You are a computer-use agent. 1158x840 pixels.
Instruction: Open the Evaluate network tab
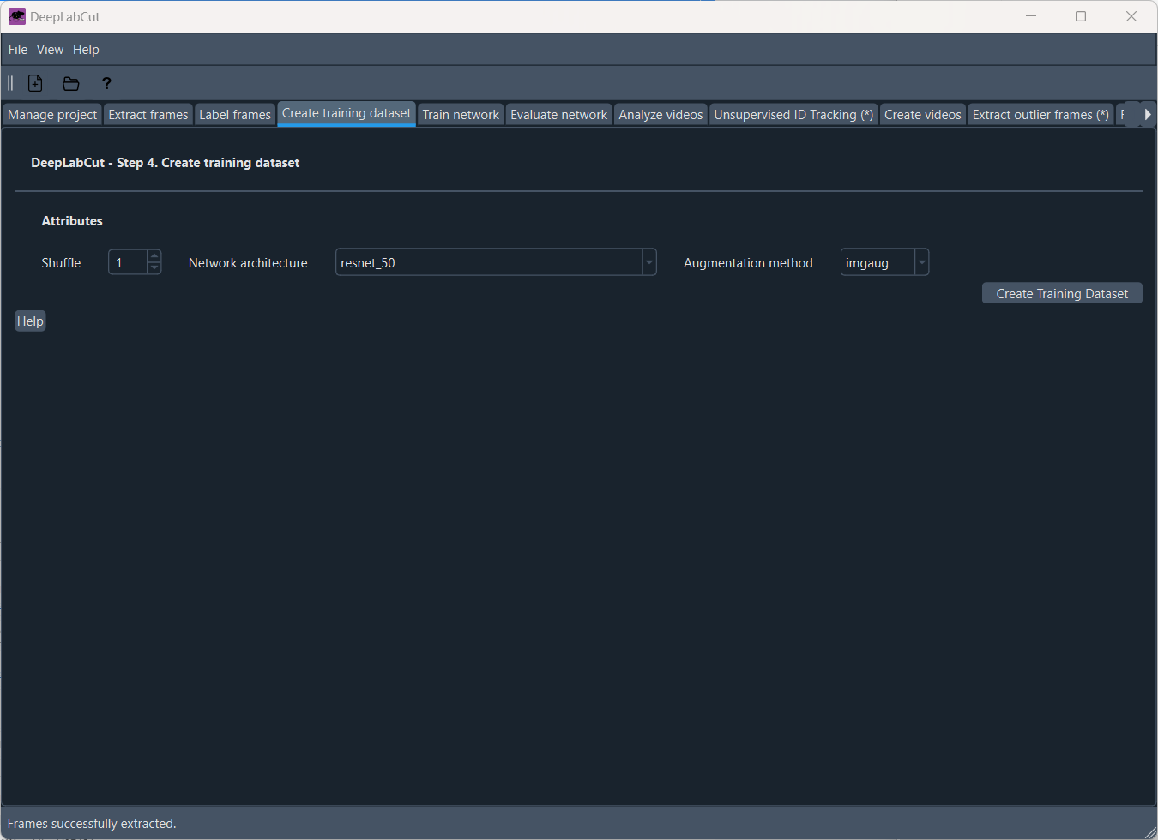click(558, 115)
